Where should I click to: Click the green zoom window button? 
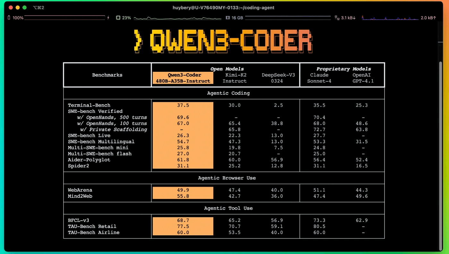24,7
